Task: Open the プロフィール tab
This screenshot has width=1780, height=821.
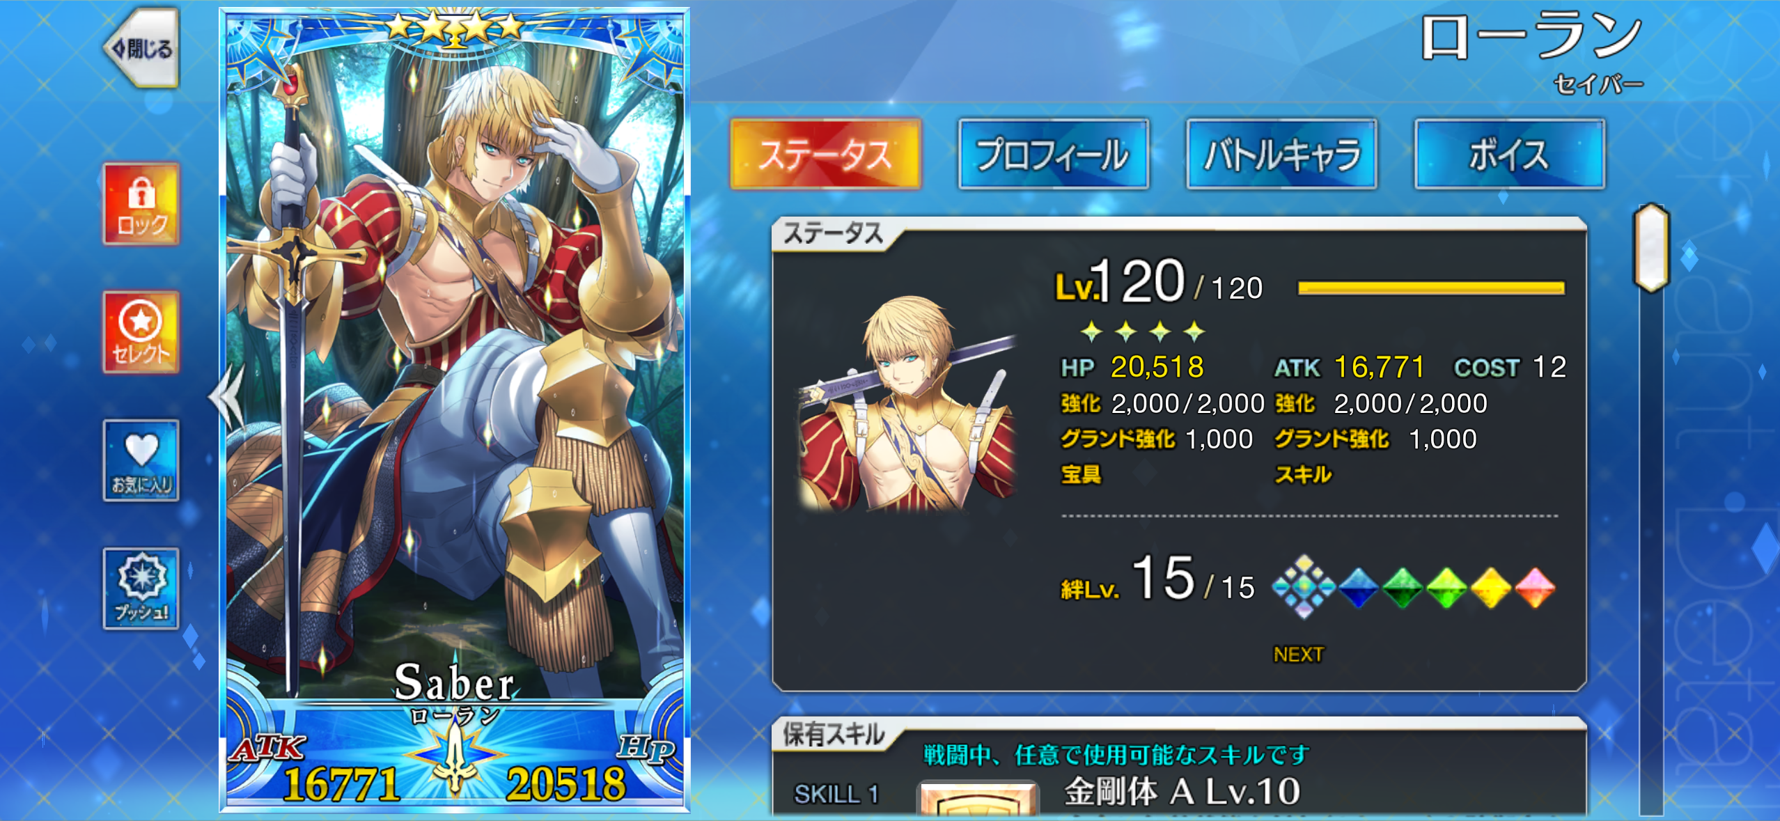Action: [x=1053, y=154]
